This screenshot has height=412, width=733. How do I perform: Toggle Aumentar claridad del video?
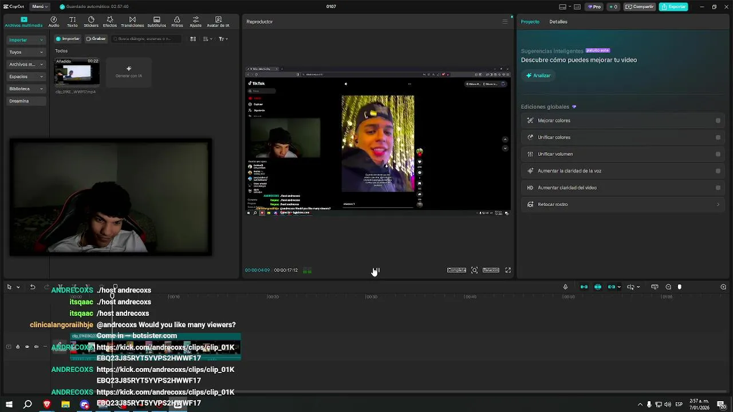coord(718,188)
